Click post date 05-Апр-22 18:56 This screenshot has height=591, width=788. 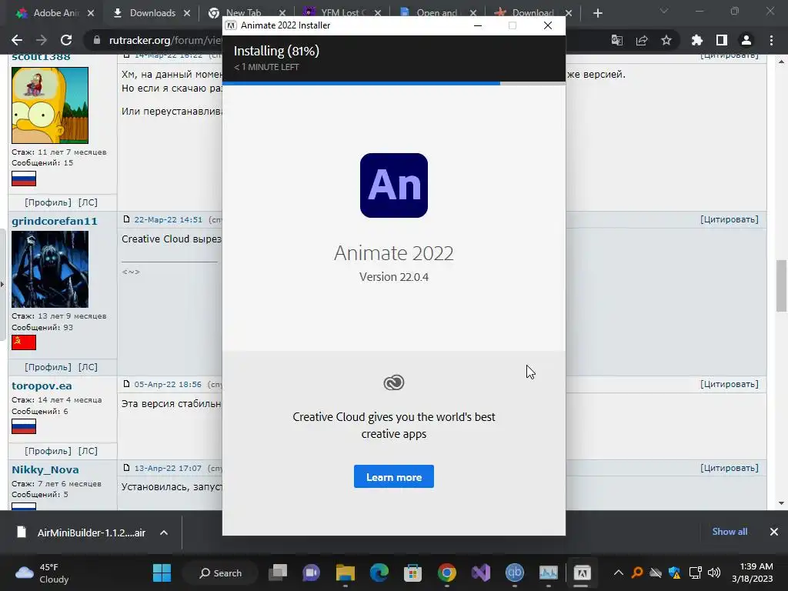[x=168, y=384]
